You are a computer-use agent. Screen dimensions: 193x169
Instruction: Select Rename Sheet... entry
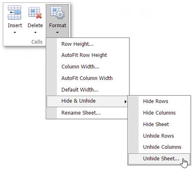point(87,113)
